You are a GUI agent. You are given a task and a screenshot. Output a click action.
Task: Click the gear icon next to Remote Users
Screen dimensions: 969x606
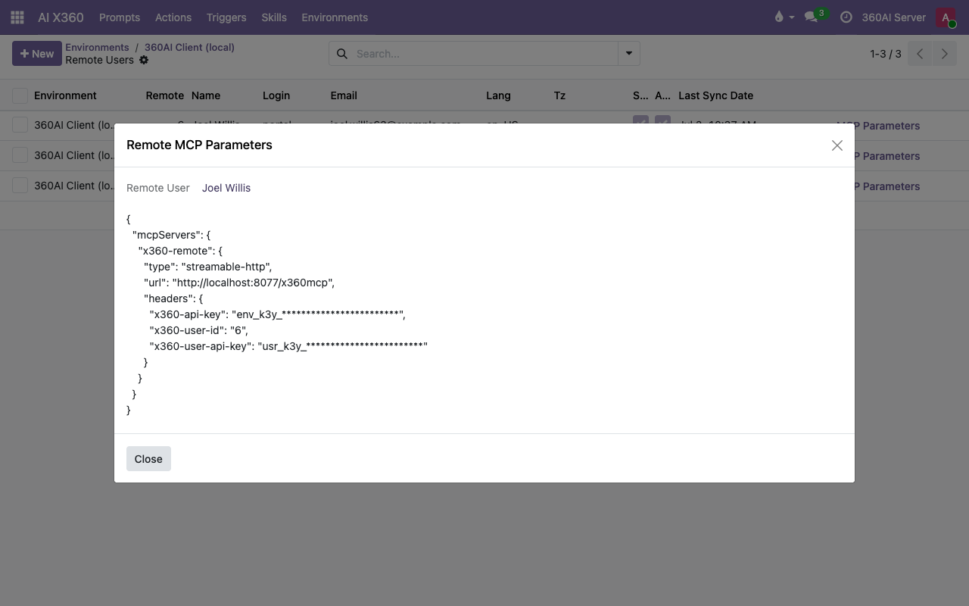pos(144,60)
